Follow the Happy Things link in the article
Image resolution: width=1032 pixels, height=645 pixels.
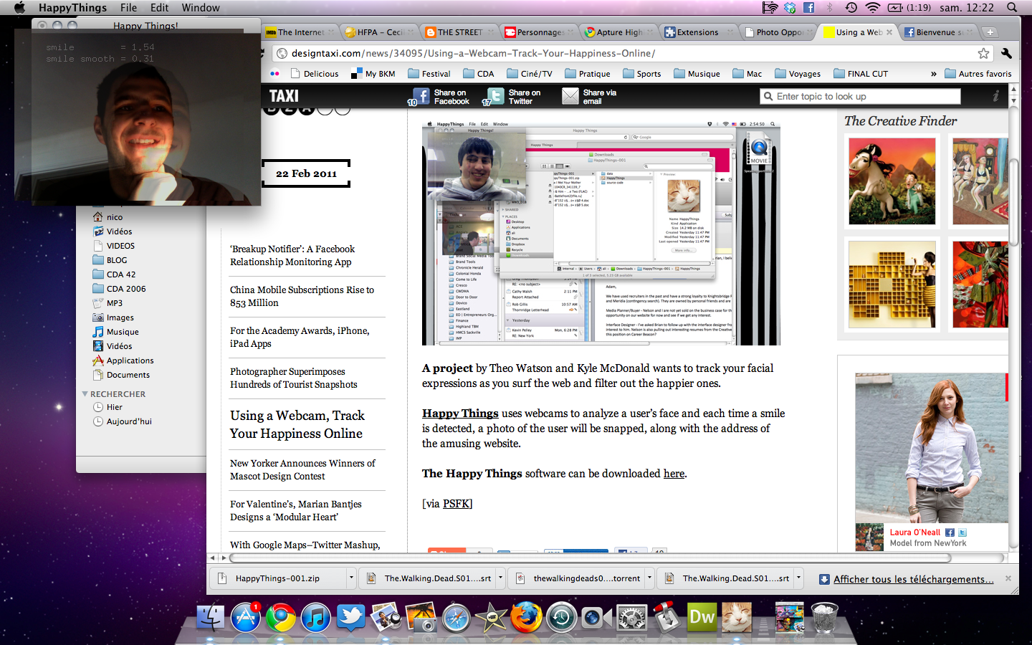459,414
